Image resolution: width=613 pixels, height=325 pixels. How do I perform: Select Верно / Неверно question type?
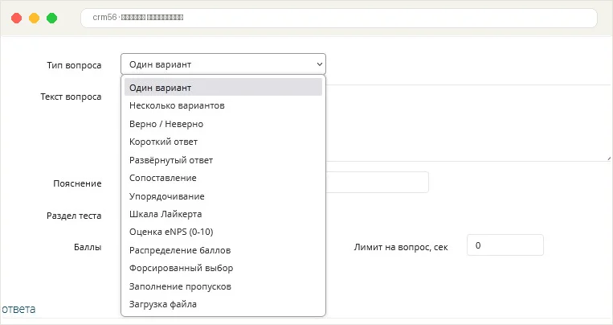click(223, 124)
